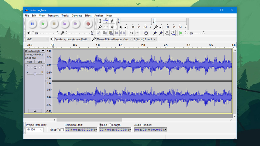Select the Draw pencil tool
The height and width of the screenshot is (146, 260).
(x=112, y=21)
